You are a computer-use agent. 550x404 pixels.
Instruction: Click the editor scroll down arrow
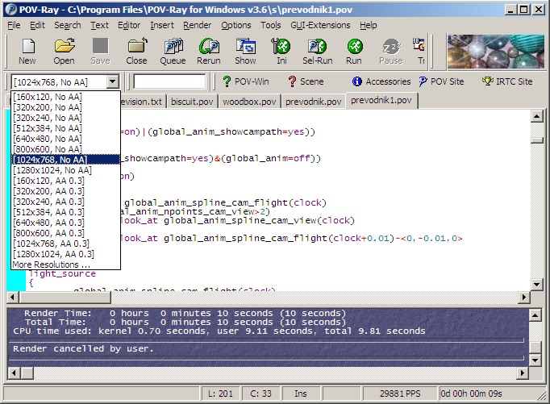pyautogui.click(x=537, y=285)
